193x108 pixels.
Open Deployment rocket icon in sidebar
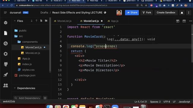(x=5, y=75)
